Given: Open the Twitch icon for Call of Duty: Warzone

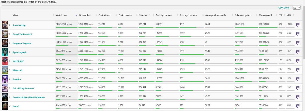Looking at the screenshot, I should click(298, 88).
